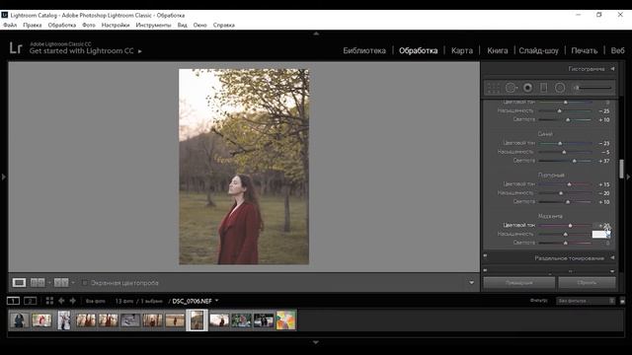Hide the filmstrip with bottom arrow
The width and height of the screenshot is (632, 355).
[x=316, y=342]
